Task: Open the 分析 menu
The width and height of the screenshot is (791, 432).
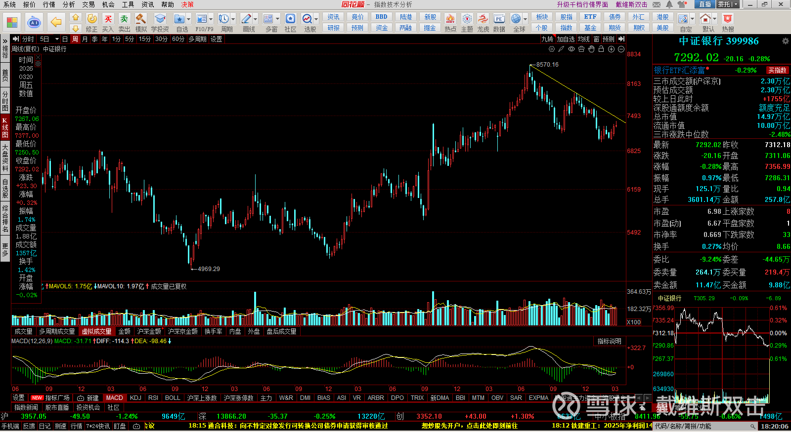Action: (x=69, y=4)
